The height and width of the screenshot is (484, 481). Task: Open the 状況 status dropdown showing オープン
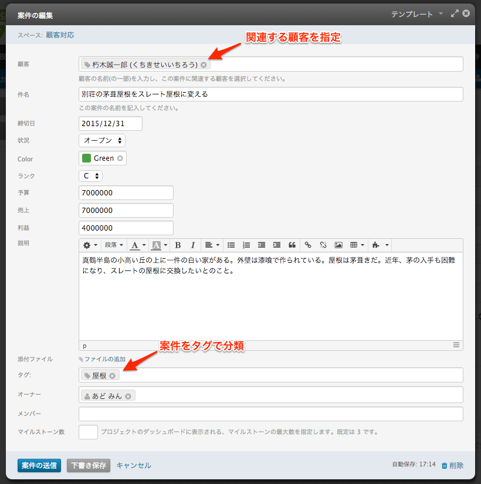[102, 140]
